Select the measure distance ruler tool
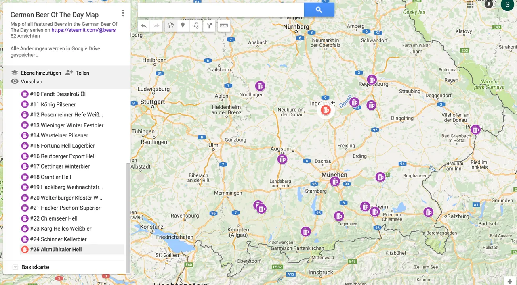The height and width of the screenshot is (285, 517). (224, 26)
